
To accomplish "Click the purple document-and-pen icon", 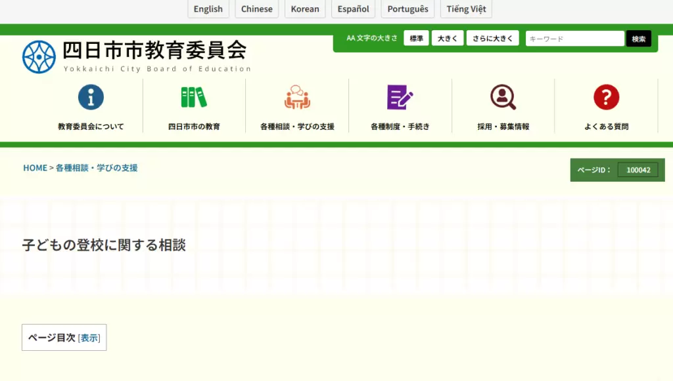I will [400, 97].
